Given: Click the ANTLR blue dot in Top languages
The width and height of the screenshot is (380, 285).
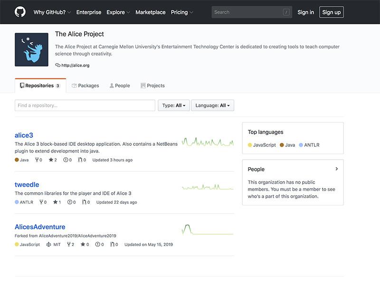Looking at the screenshot, I should [301, 145].
